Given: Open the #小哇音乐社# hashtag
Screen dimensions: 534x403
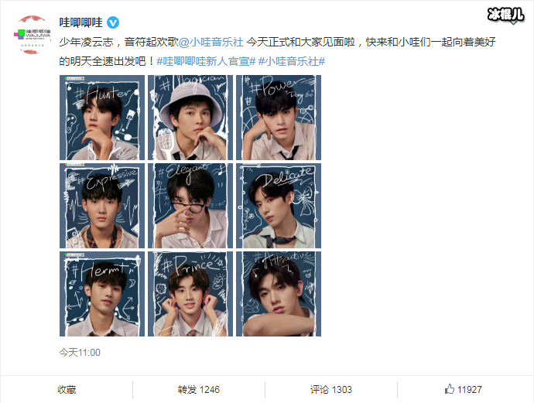Looking at the screenshot, I should coord(292,61).
